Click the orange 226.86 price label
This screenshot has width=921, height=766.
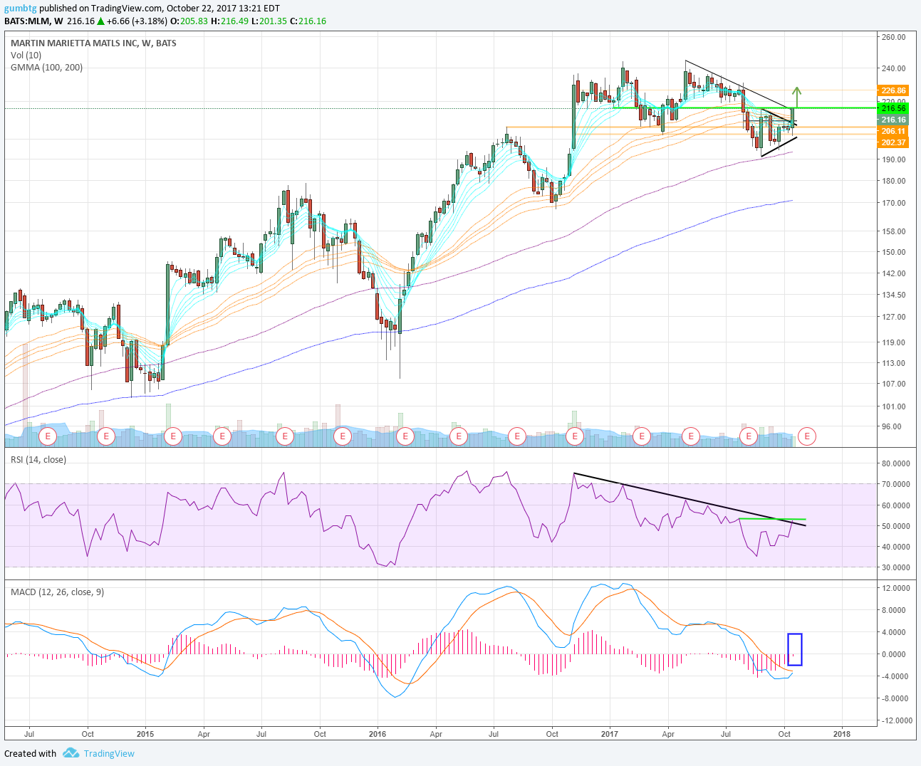pos(893,90)
